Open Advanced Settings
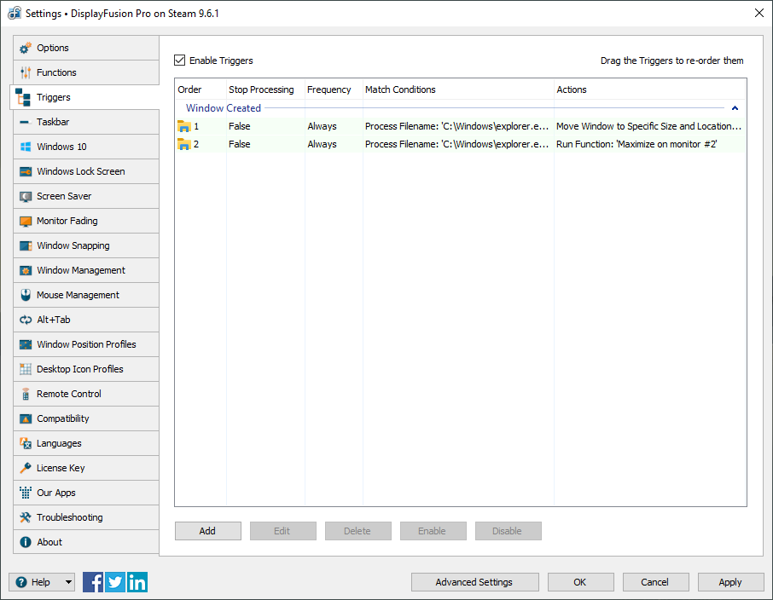Image resolution: width=773 pixels, height=600 pixels. (x=474, y=582)
